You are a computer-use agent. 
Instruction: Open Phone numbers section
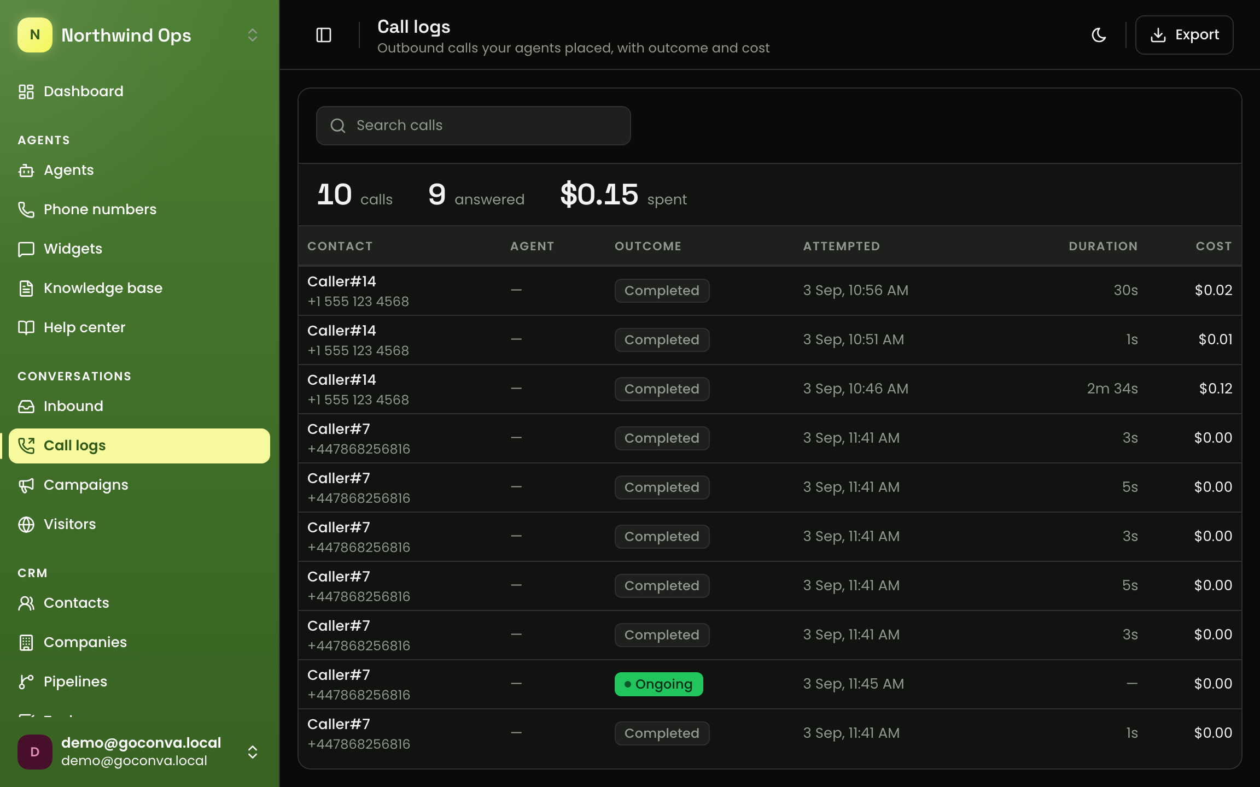[x=139, y=209]
